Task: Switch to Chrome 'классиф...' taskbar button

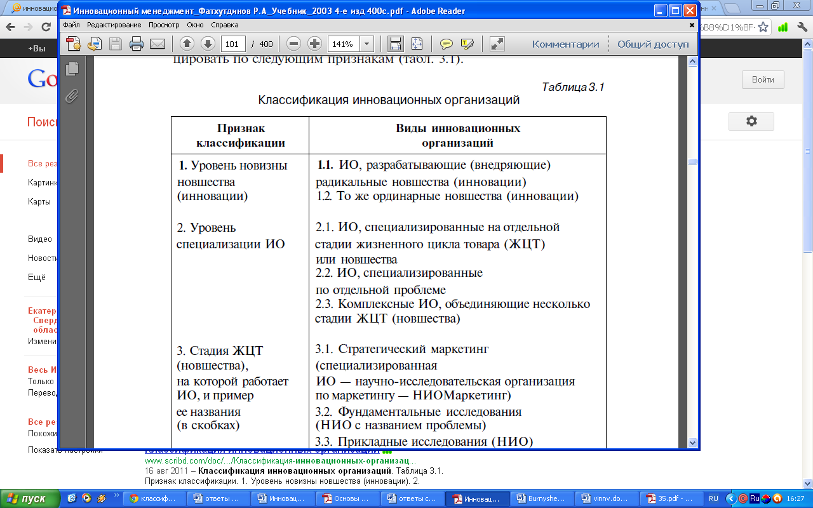Action: pos(155,498)
